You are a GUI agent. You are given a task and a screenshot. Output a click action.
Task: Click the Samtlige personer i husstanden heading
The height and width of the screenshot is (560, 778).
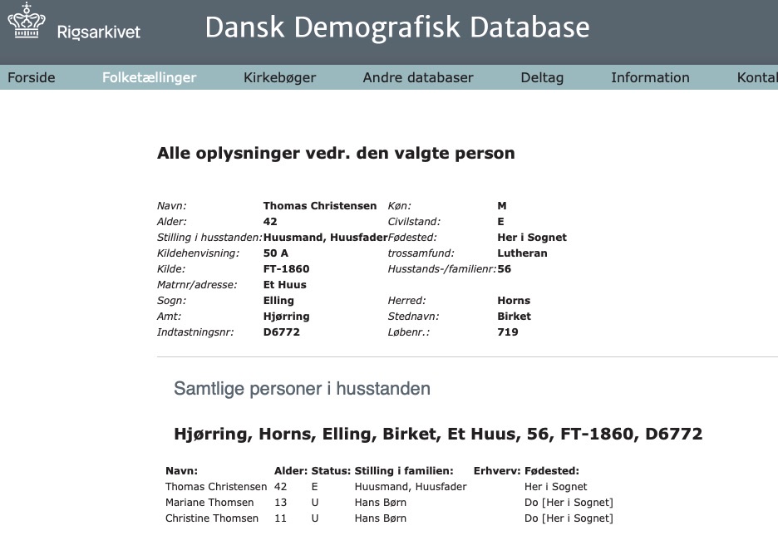point(302,388)
